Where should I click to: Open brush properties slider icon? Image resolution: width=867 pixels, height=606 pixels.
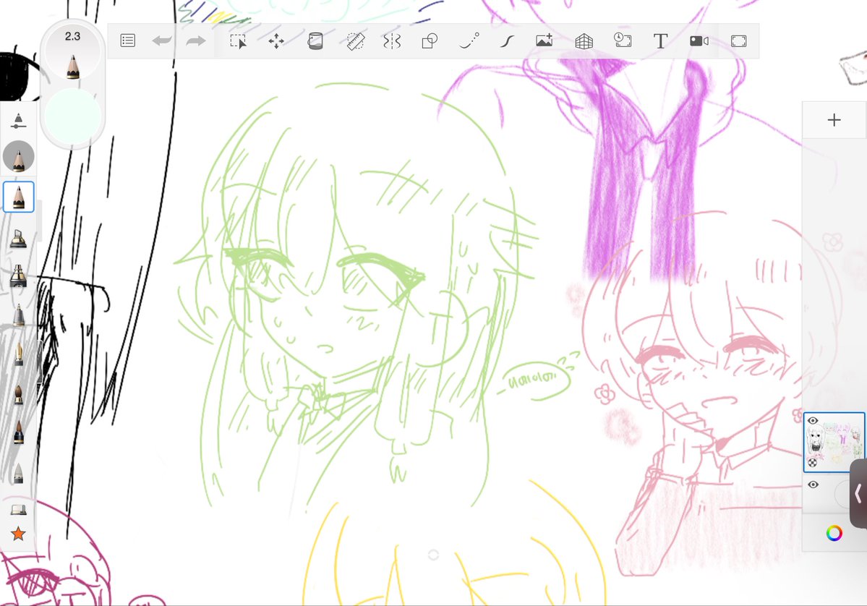(18, 121)
